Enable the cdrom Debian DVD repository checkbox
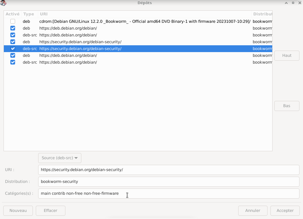 click(13, 21)
